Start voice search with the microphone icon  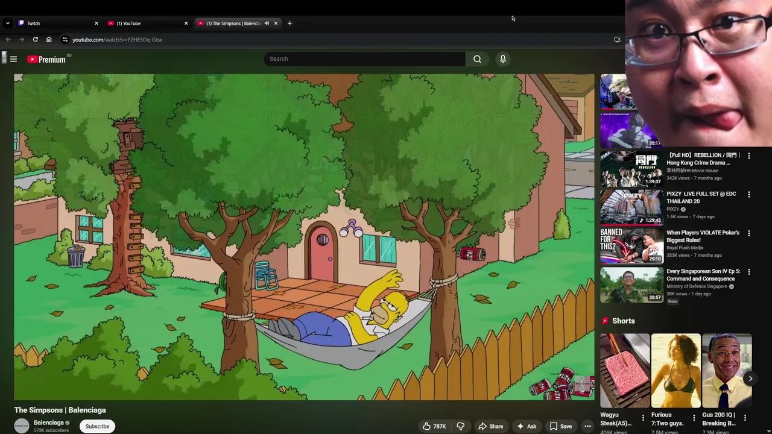(x=502, y=59)
